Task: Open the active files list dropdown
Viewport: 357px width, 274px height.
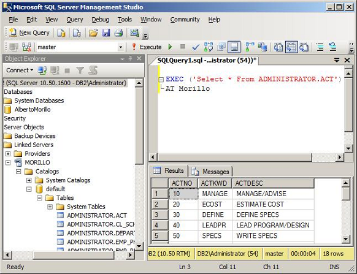Action: pyautogui.click(x=337, y=60)
